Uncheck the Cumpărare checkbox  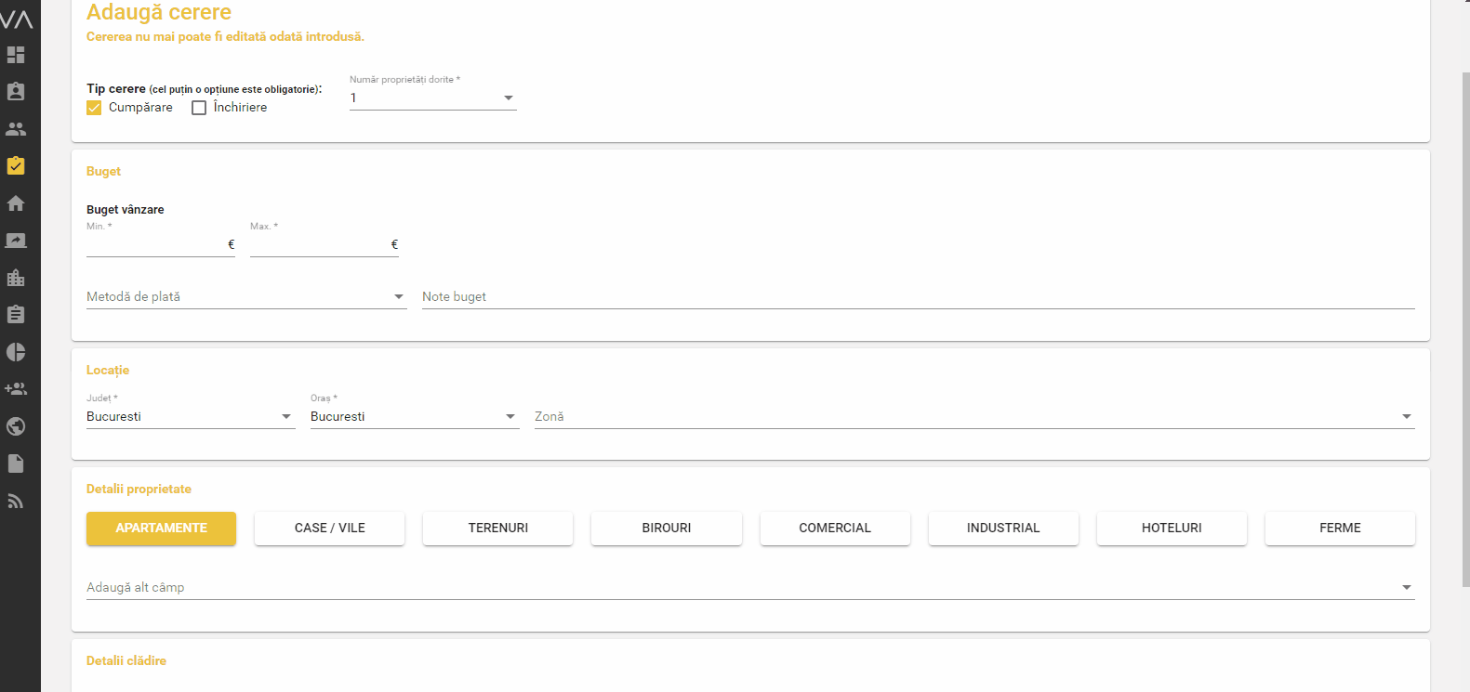click(x=94, y=108)
